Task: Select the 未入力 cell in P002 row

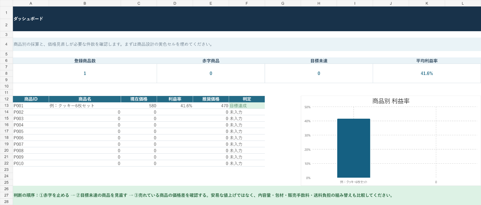Action: pyautogui.click(x=247, y=112)
